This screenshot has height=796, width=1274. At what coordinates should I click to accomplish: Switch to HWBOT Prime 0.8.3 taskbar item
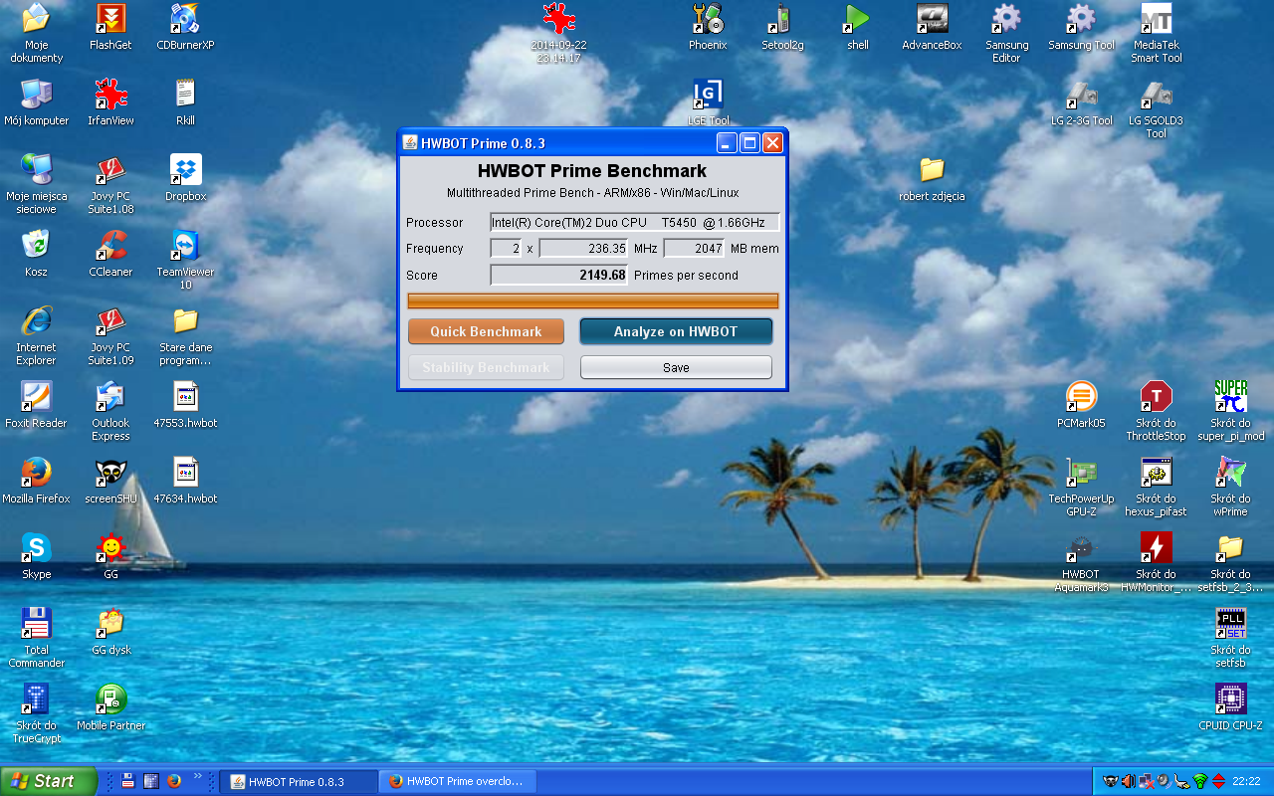pos(298,782)
